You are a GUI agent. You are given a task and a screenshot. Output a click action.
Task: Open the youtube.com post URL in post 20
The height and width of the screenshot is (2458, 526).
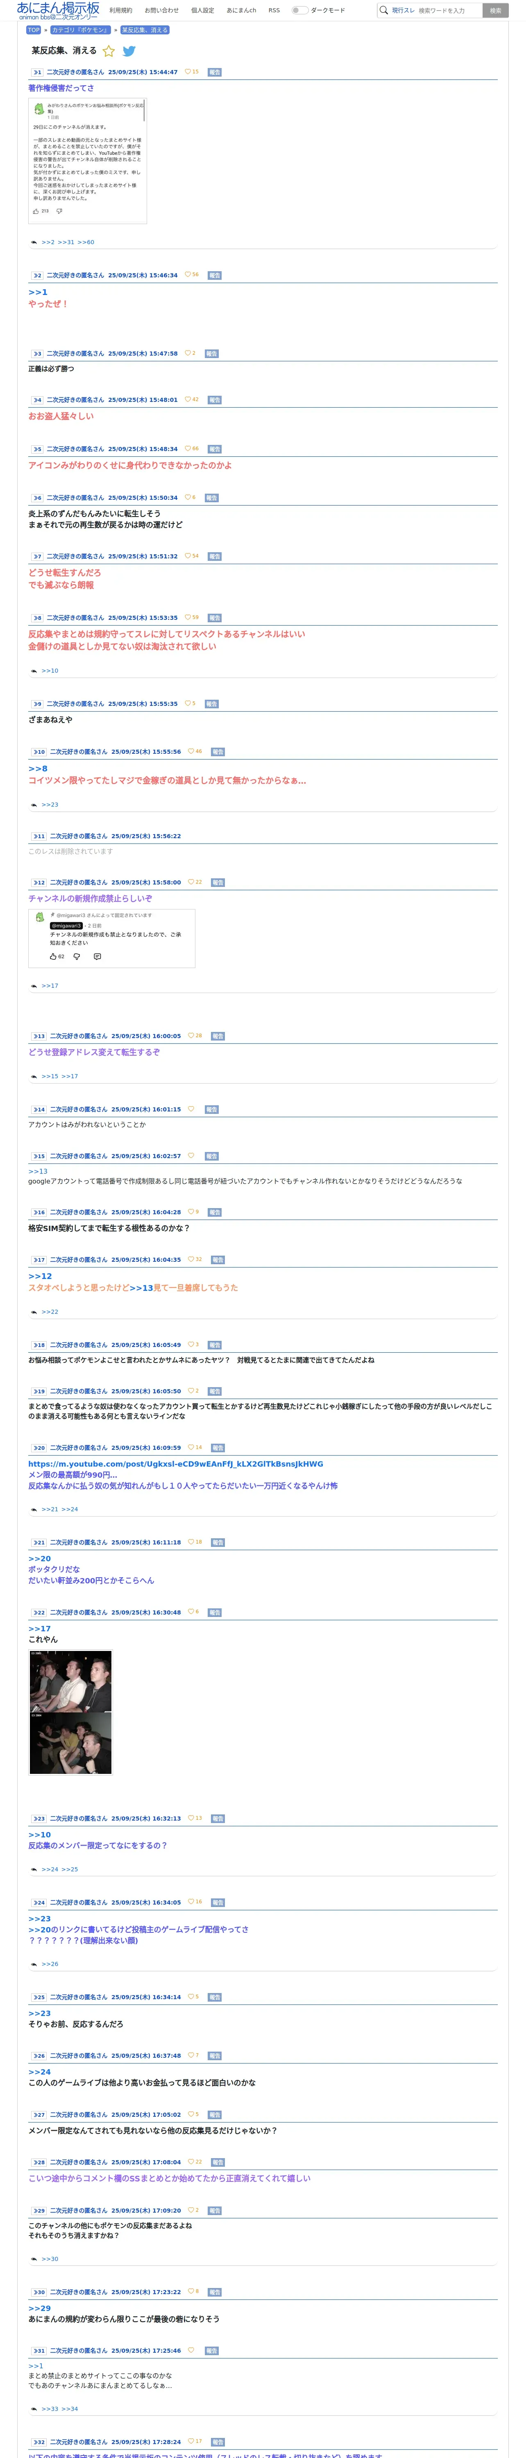point(176,1464)
